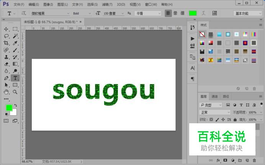This screenshot has height=165, width=265.
Task: Click the zoom percentage field 66.67%
Action: (27, 162)
